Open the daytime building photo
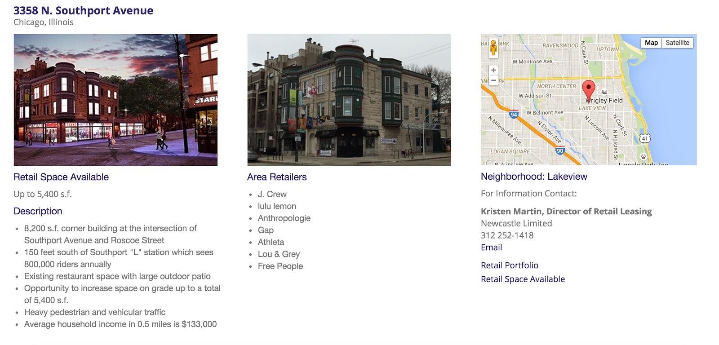Screen dimensions: 719x345 pyautogui.click(x=349, y=100)
